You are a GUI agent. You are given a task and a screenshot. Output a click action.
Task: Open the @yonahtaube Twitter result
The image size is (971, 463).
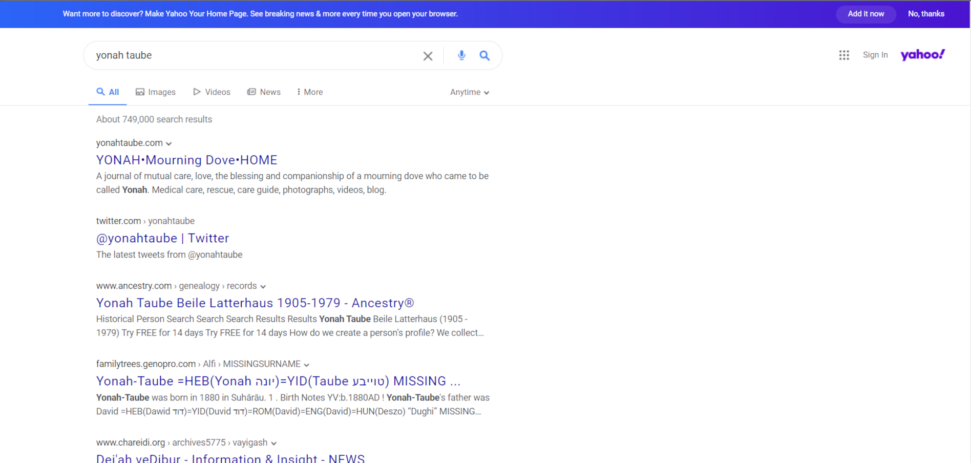pyautogui.click(x=162, y=238)
